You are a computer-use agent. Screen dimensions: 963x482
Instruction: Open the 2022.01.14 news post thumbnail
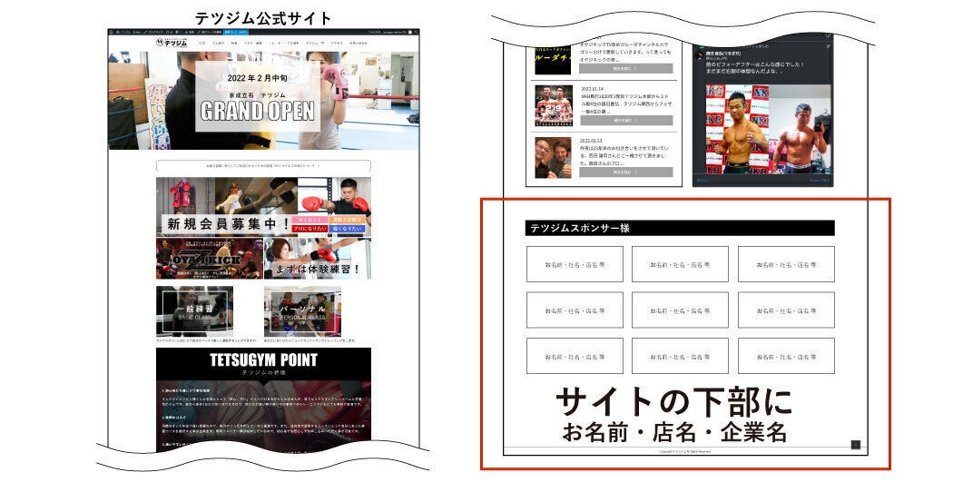(553, 104)
